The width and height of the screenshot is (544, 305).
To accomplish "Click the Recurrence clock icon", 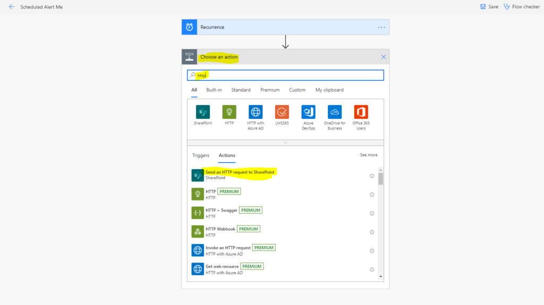I will click(190, 27).
